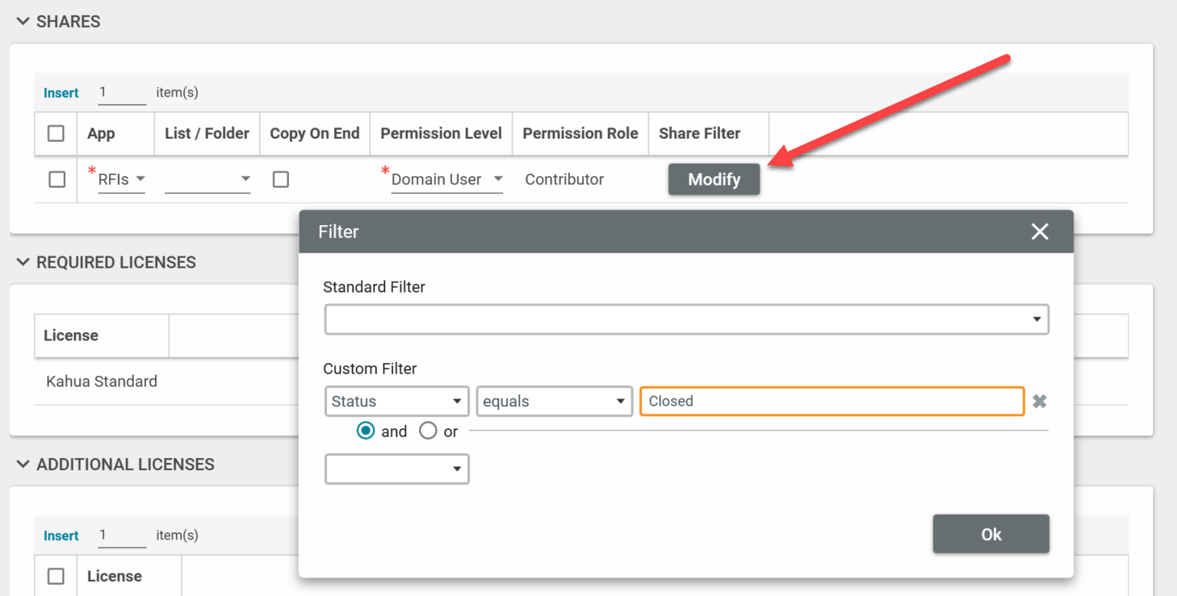Select the 'and' radio button
This screenshot has width=1177, height=596.
pos(366,431)
